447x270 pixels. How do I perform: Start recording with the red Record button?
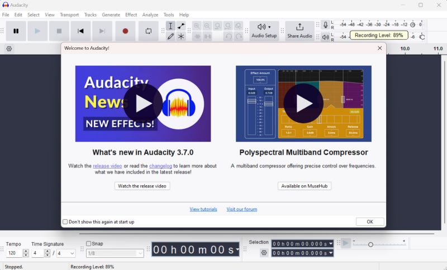[x=125, y=31]
